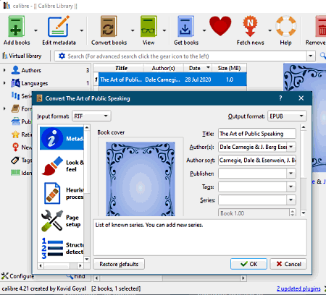This screenshot has height=295, width=326.
Task: Click the Series category icon
Action: click(x=15, y=96)
